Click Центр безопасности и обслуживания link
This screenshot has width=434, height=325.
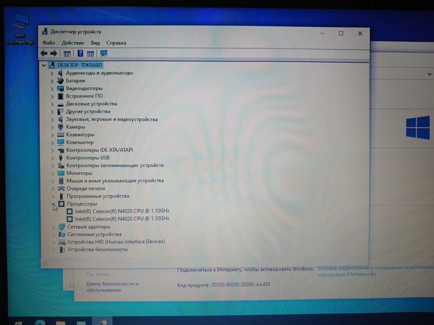pyautogui.click(x=113, y=287)
